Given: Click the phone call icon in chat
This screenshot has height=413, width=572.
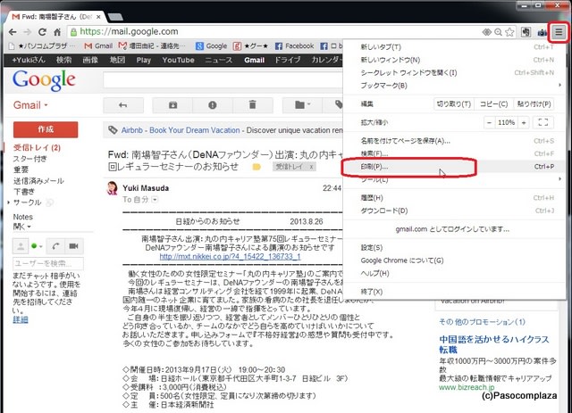Looking at the screenshot, I should (55, 246).
